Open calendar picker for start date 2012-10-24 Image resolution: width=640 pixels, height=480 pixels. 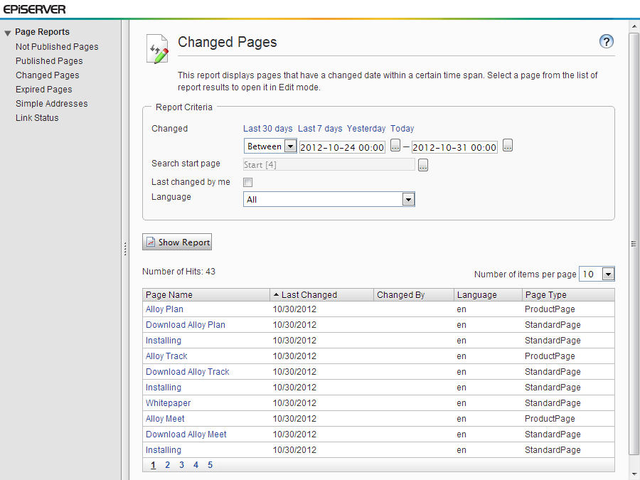[395, 145]
